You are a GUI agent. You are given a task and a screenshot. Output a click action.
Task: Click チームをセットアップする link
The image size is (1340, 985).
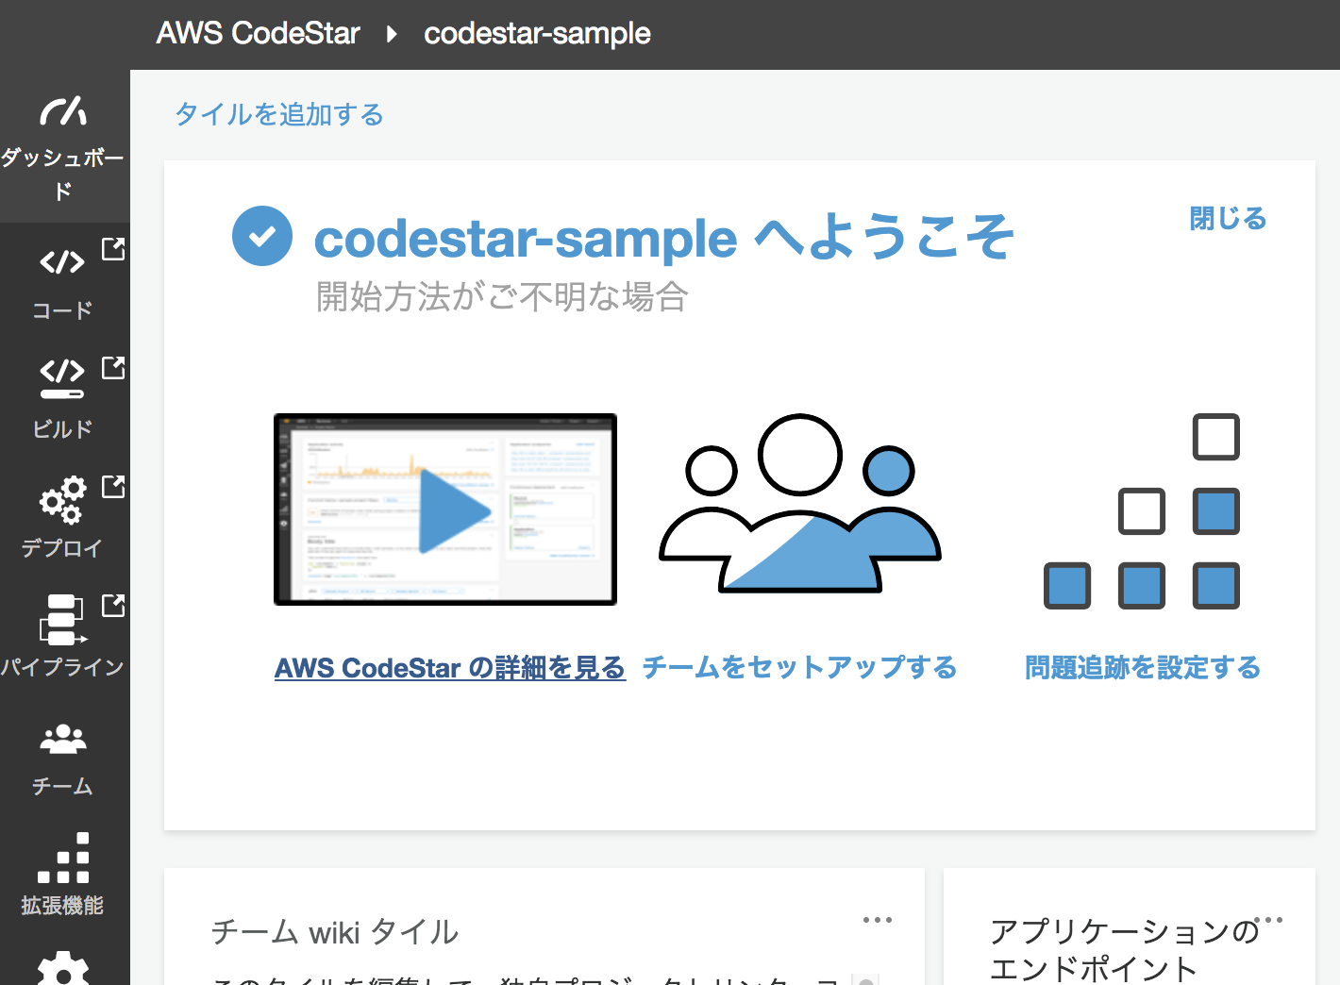(x=800, y=668)
